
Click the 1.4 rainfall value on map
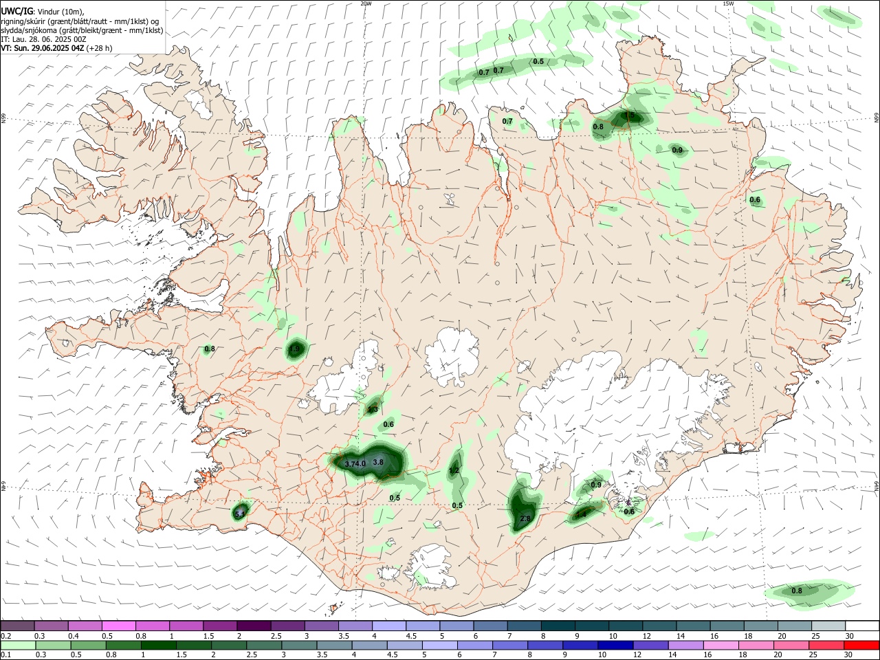tap(581, 514)
